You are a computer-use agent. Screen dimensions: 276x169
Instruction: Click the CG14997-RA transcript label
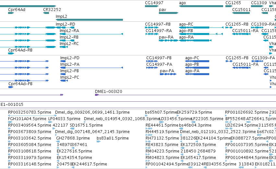click(x=159, y=30)
